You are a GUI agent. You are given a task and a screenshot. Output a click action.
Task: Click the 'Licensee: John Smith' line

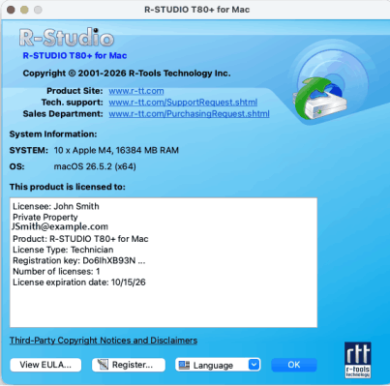point(56,206)
